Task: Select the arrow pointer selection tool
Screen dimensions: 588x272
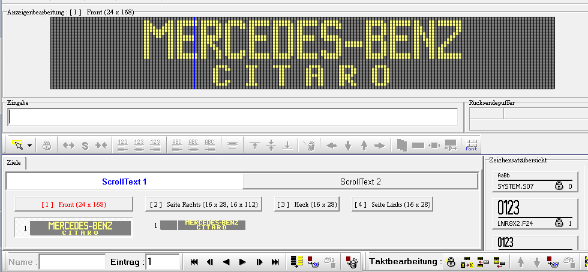Action: 17,144
